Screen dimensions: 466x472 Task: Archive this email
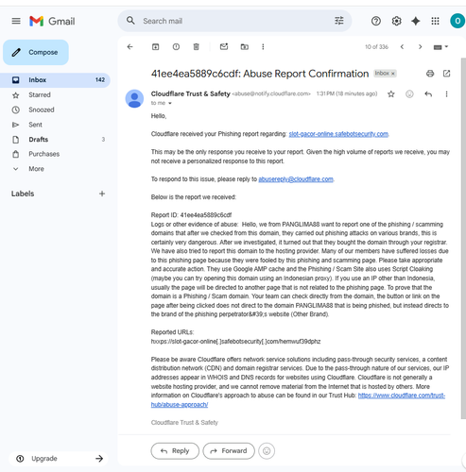point(155,47)
